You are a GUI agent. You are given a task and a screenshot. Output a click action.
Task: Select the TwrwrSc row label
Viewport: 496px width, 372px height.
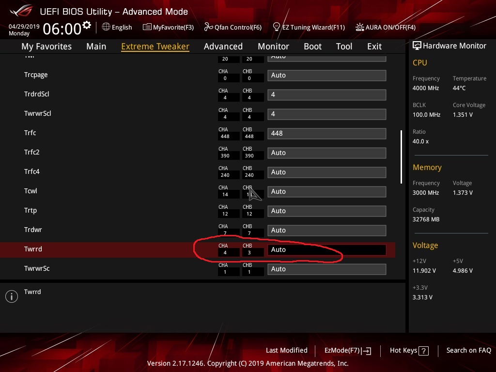tap(37, 268)
